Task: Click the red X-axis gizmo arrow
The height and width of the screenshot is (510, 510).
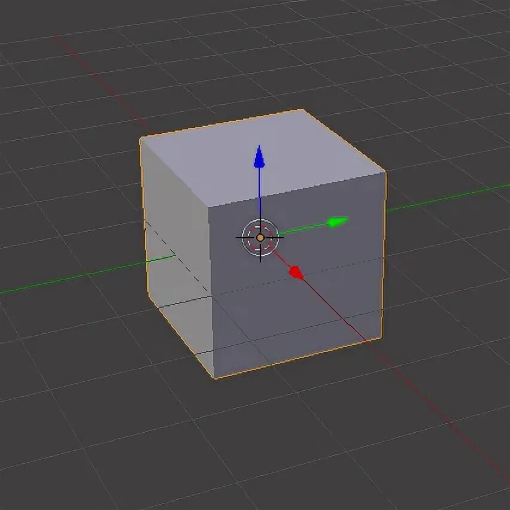Action: (x=297, y=272)
